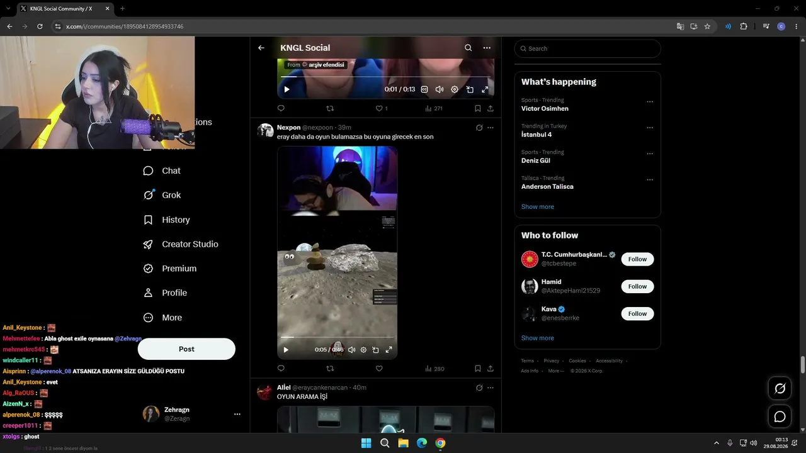806x453 pixels.
Task: Reply to Nexpon's post
Action: [281, 369]
